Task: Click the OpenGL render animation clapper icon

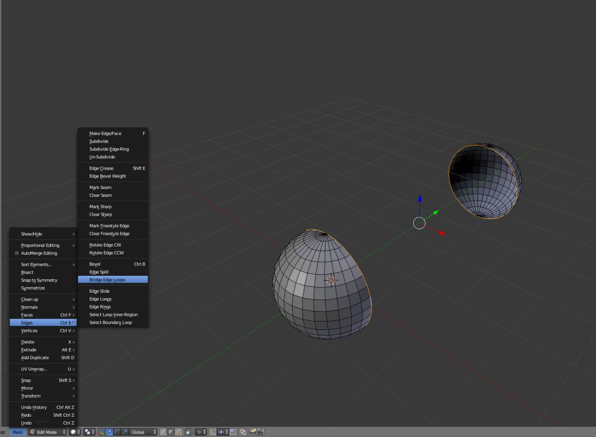Action: coord(260,432)
